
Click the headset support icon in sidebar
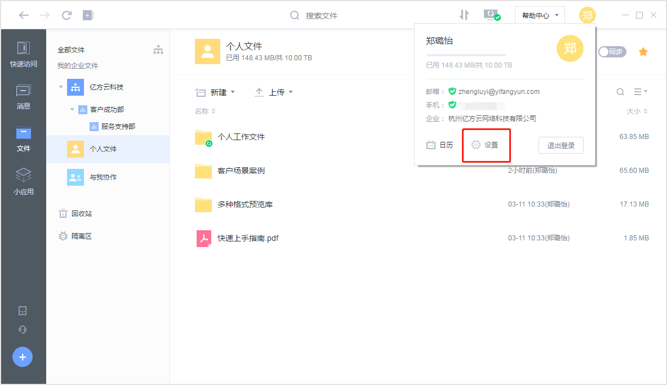pos(22,329)
